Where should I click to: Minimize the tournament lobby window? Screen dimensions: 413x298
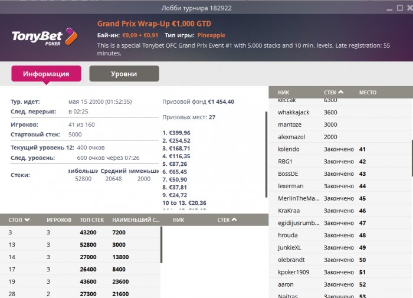coord(389,9)
